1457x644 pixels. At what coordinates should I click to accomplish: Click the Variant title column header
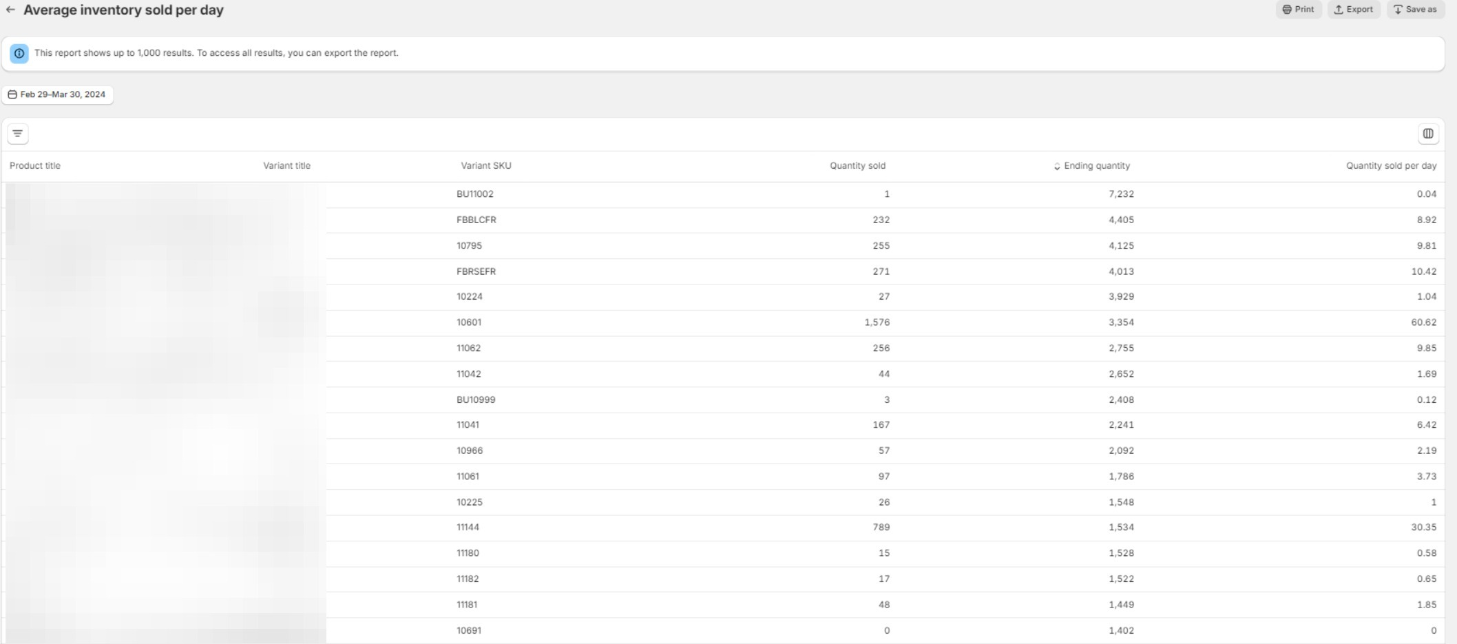286,166
